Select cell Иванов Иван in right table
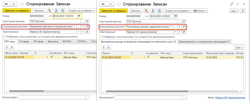The width and height of the screenshot is (250, 101). click(x=170, y=57)
